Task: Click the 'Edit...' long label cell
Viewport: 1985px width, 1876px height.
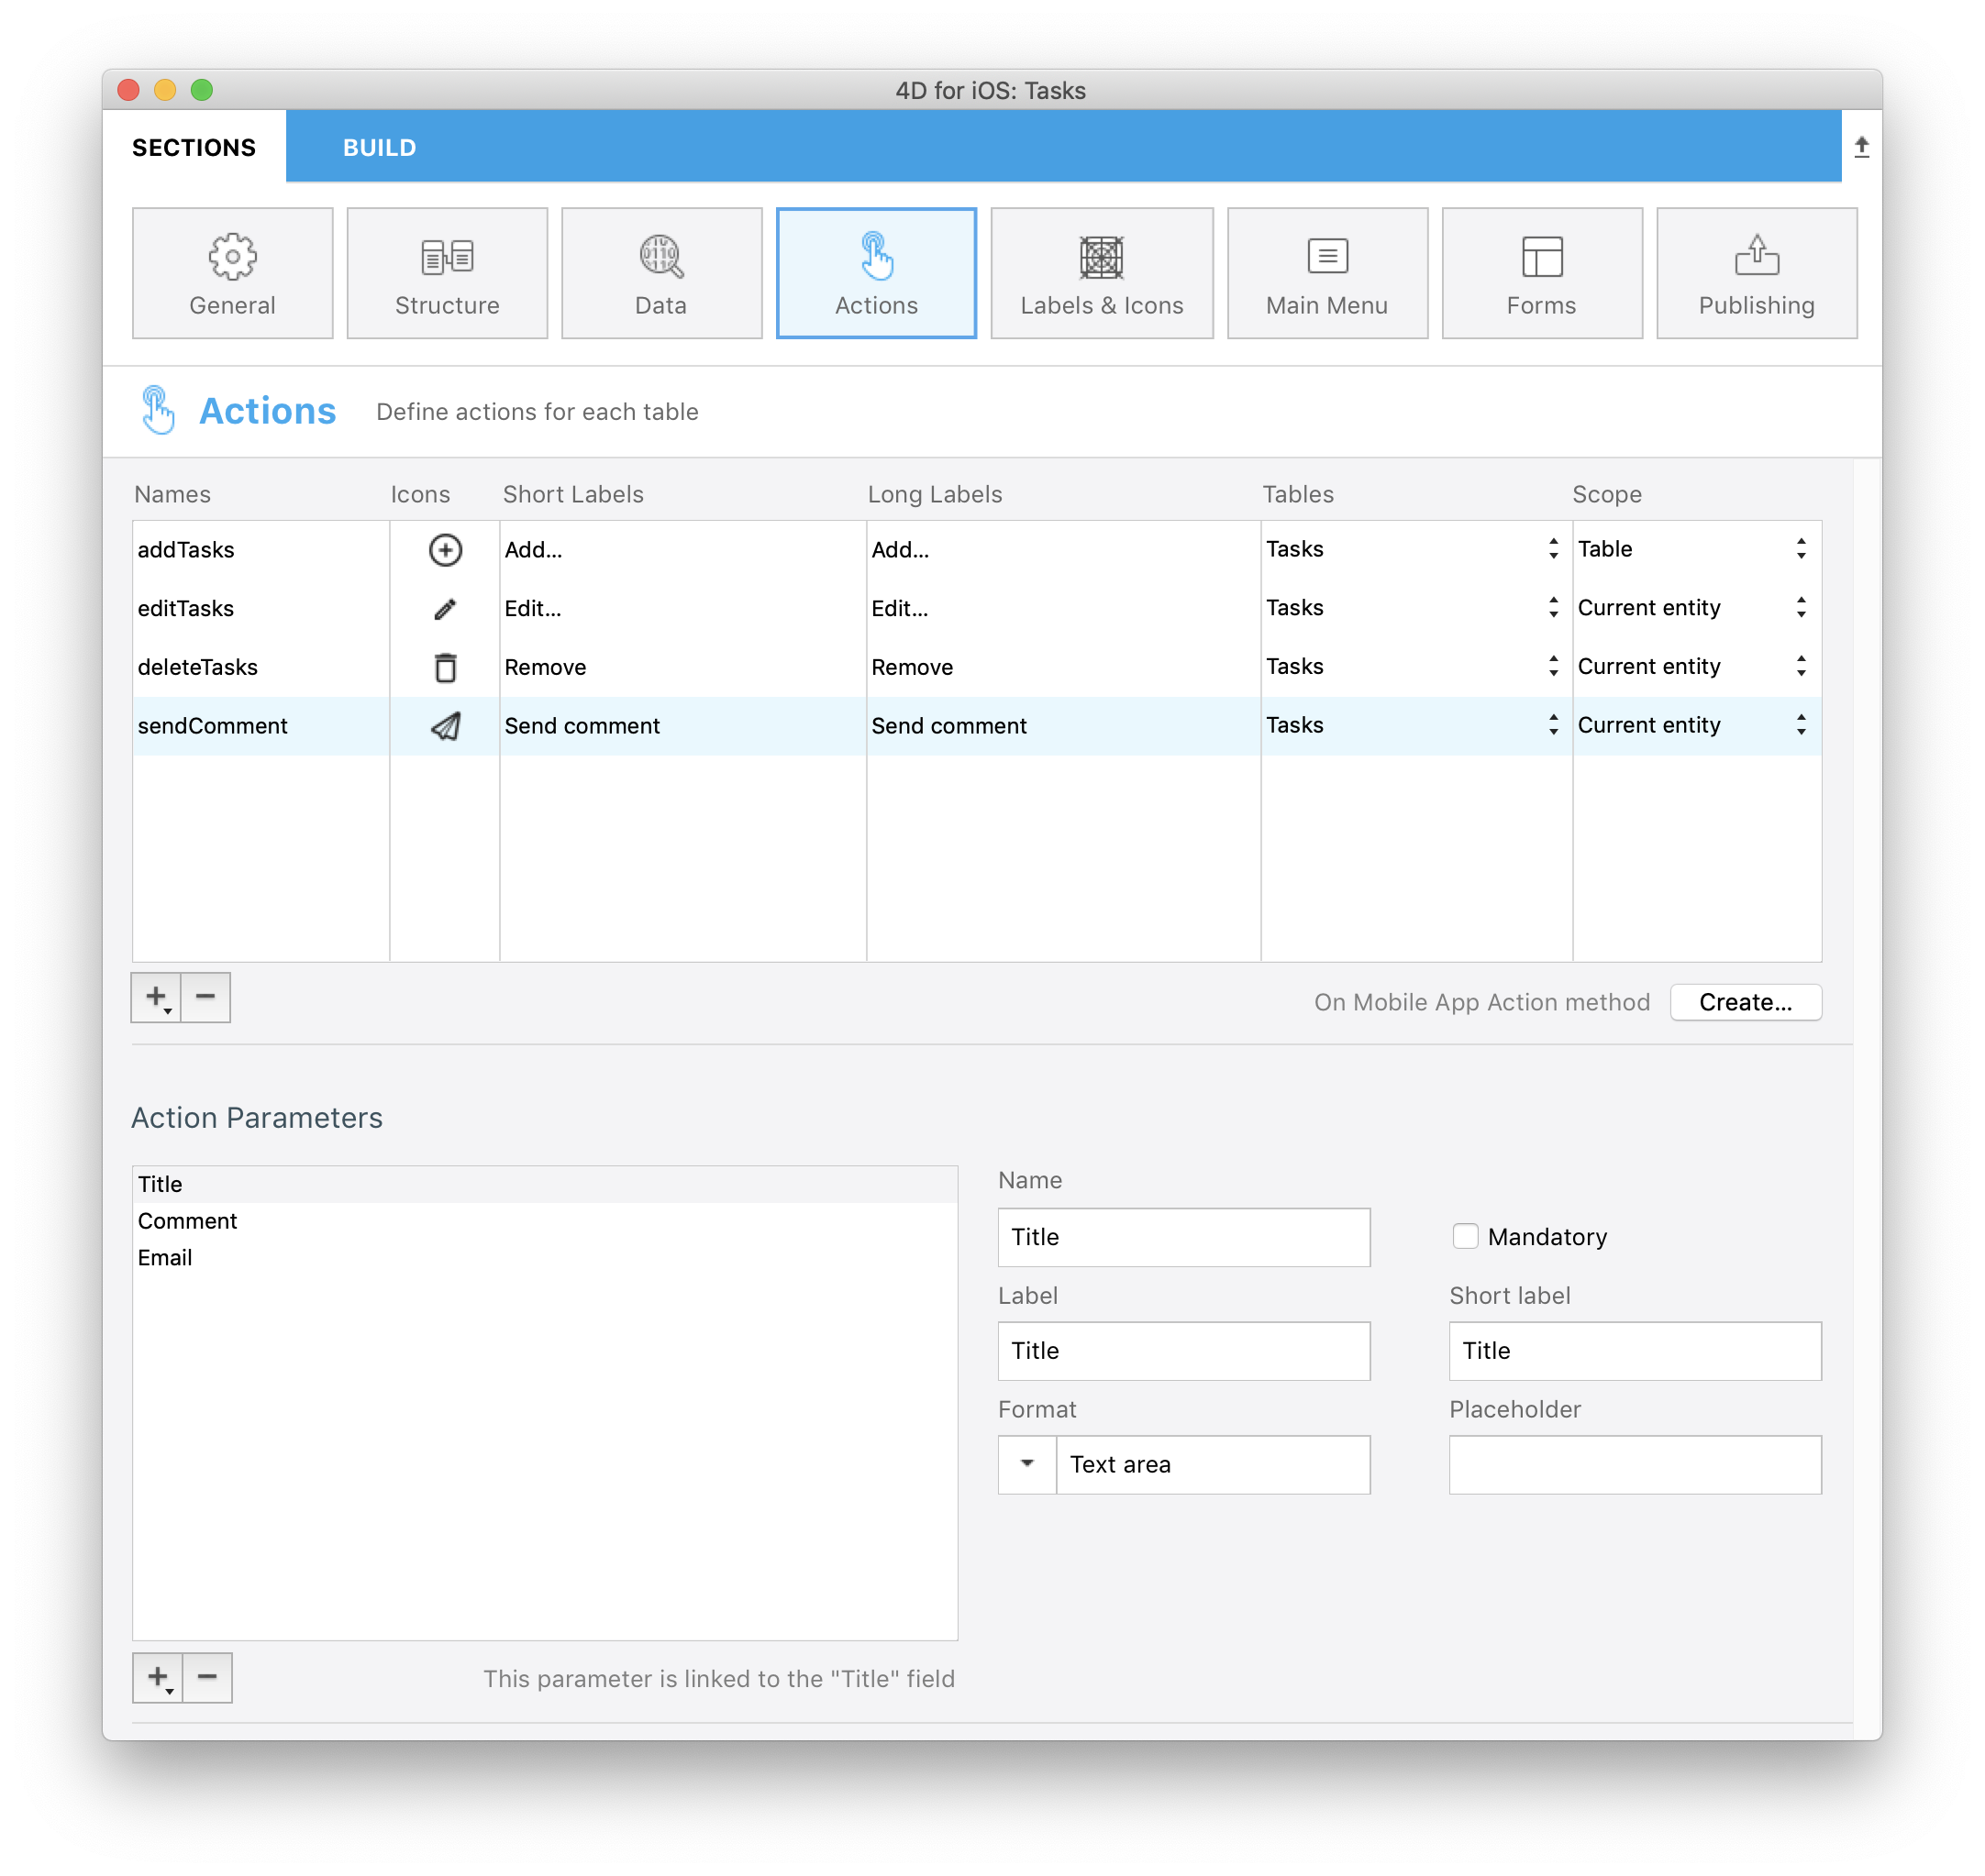Action: point(1062,609)
